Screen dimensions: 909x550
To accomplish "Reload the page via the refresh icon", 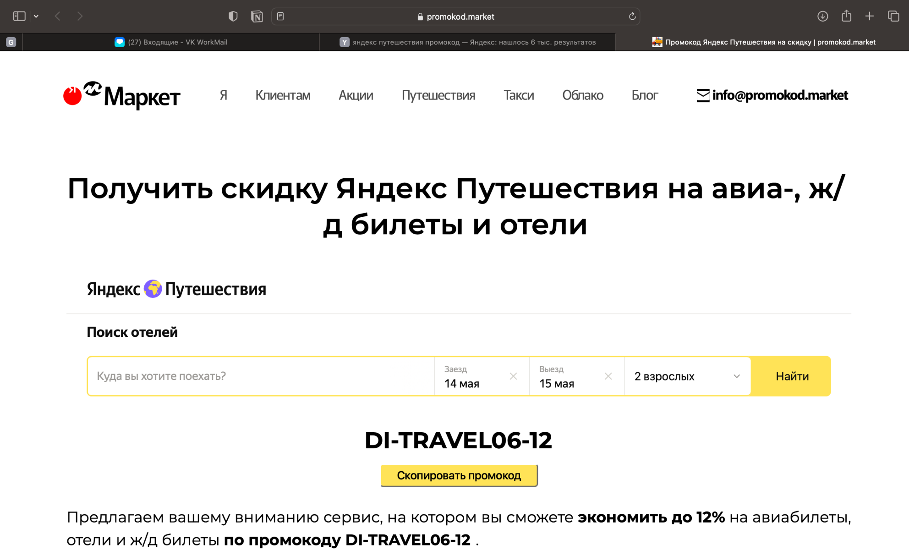I will 632,16.
